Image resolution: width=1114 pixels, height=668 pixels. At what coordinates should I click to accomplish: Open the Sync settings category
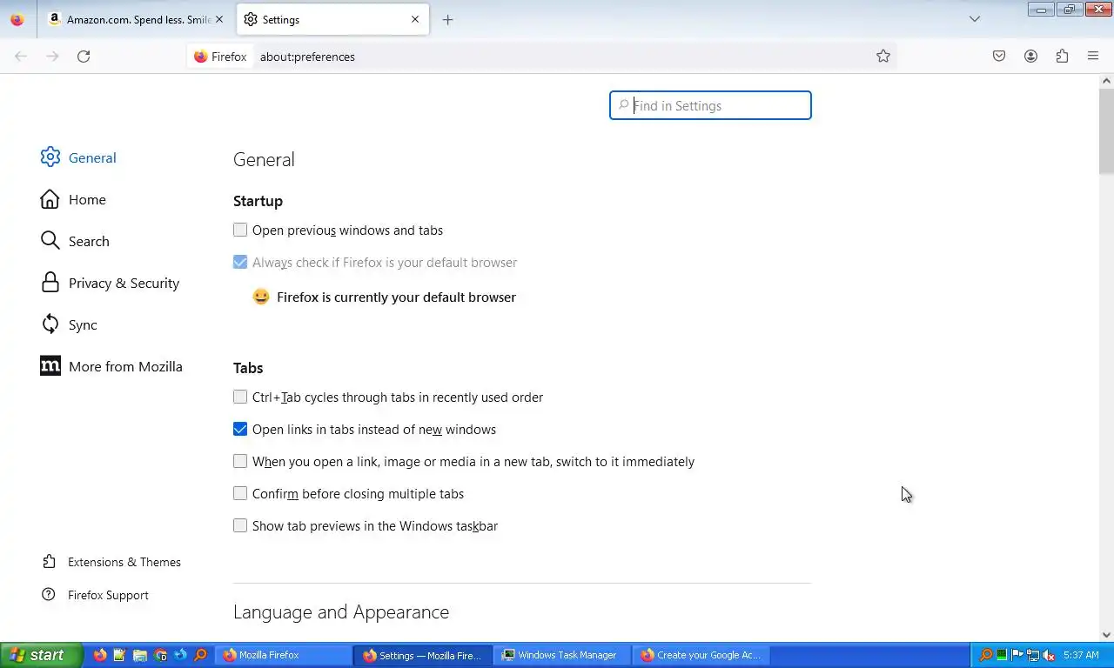(69, 324)
